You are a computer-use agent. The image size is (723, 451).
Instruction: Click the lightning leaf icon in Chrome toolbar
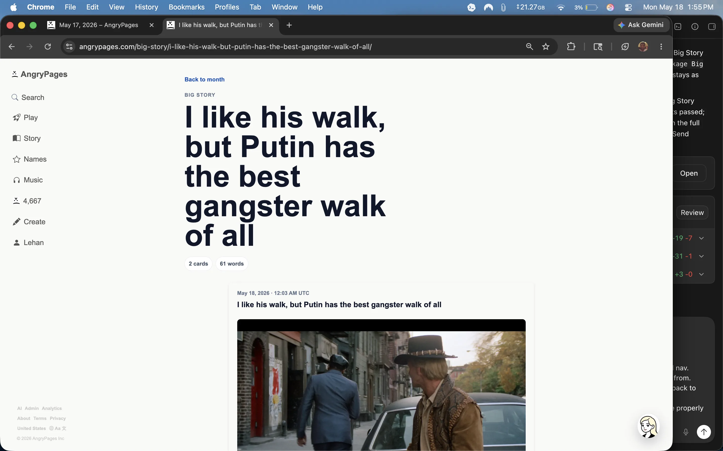625,47
